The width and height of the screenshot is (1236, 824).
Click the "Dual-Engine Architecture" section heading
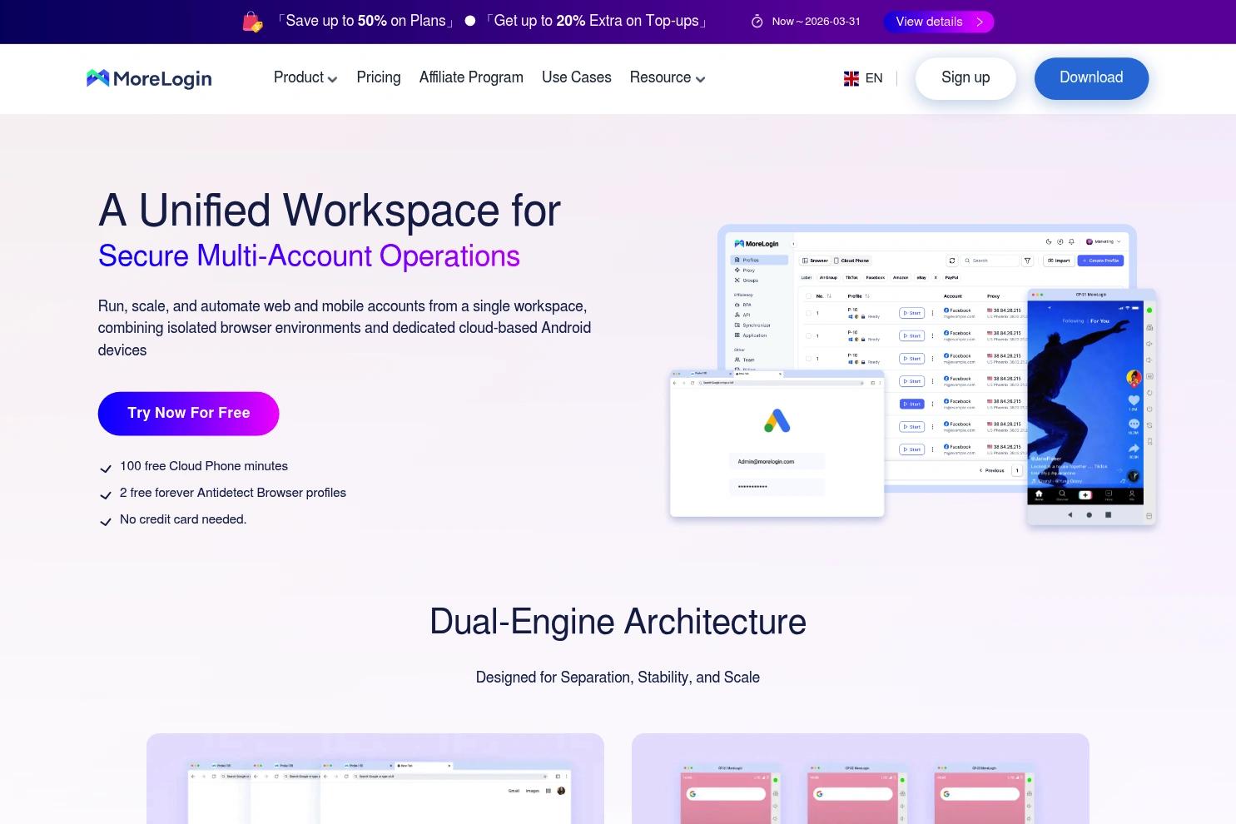coord(618,622)
